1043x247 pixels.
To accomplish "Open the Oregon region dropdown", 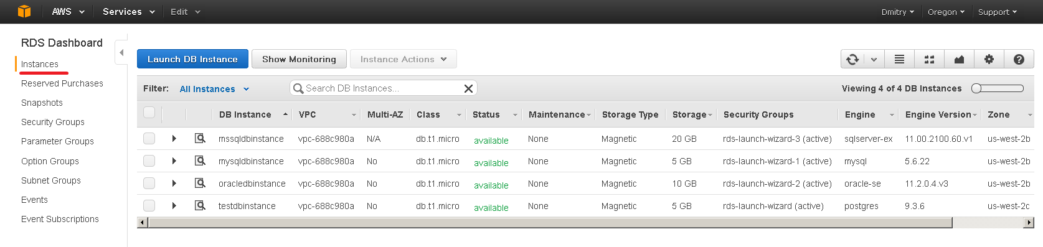I will coord(946,12).
